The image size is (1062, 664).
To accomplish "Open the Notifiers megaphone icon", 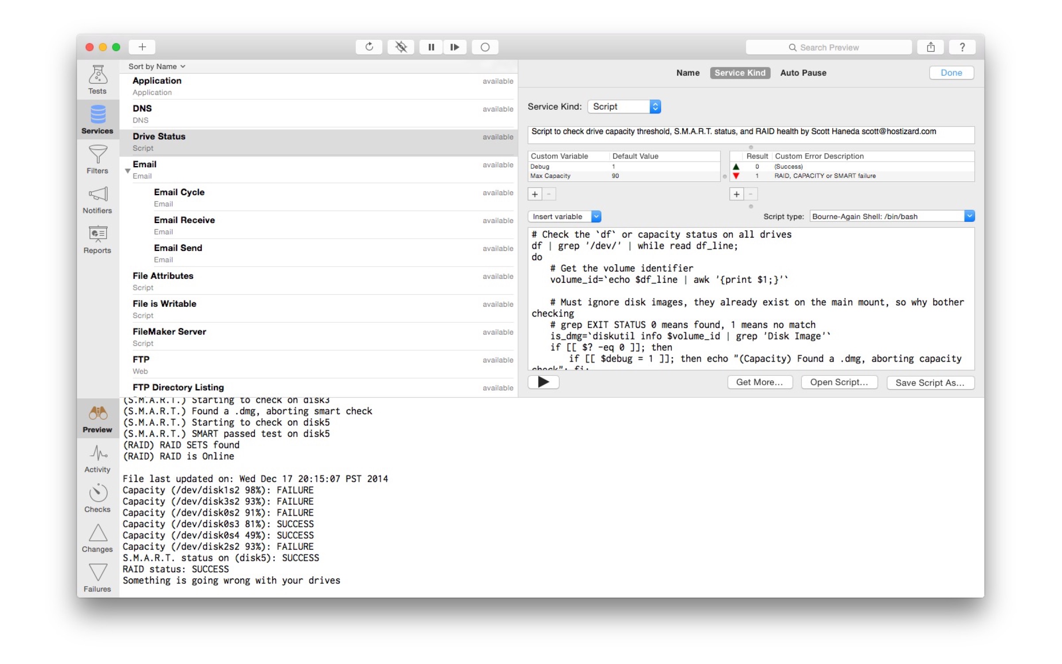I will [x=97, y=195].
